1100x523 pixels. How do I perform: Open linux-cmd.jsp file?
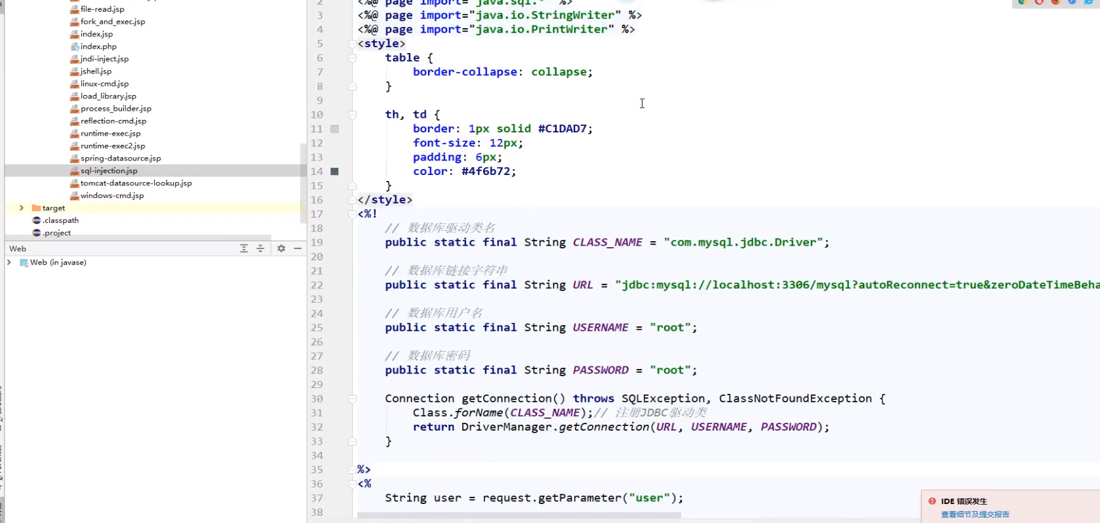[104, 84]
